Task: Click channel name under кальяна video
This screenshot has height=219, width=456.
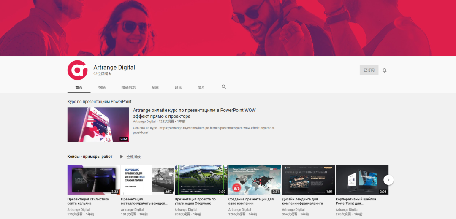Action: [79, 210]
